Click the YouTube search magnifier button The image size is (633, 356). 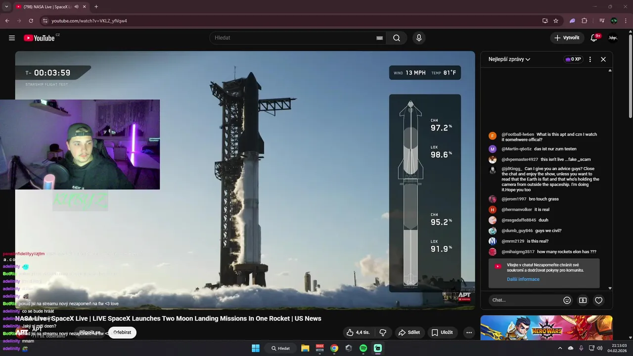(x=397, y=38)
